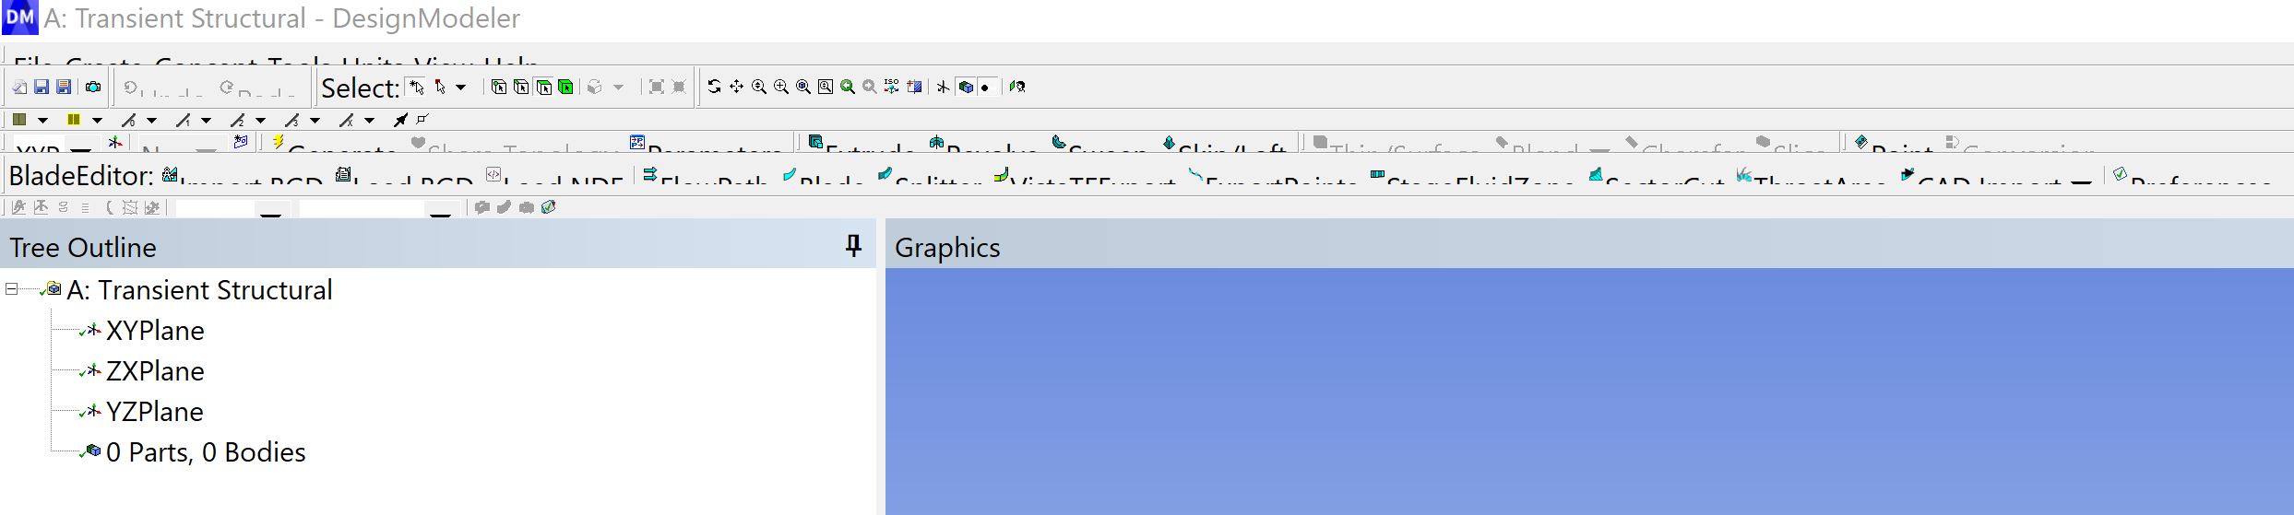Open the face coloring dropdown arrow
This screenshot has width=2294, height=515.
(42, 121)
